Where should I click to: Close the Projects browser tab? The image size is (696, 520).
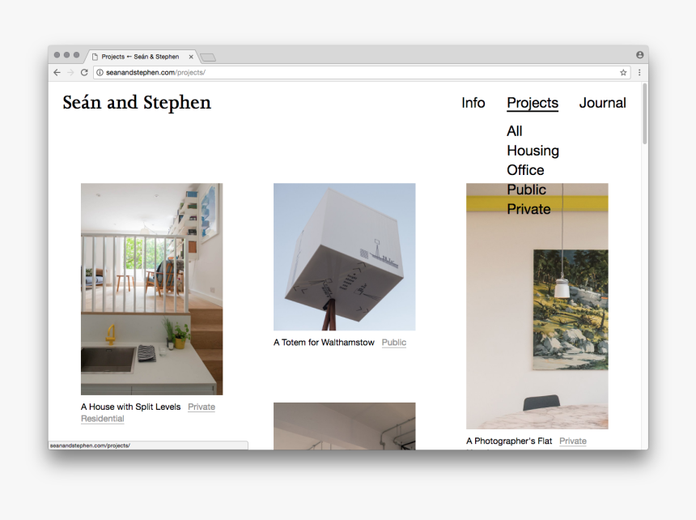pos(191,57)
